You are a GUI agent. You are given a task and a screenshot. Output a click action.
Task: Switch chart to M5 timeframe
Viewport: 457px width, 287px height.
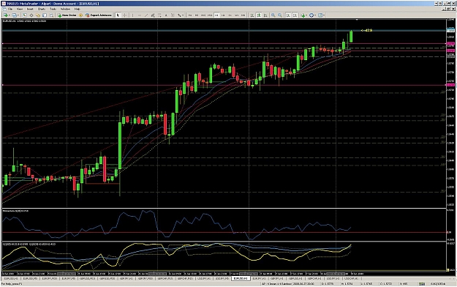point(197,15)
